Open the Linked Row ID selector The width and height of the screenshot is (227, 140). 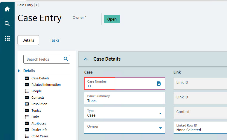click(x=200, y=127)
